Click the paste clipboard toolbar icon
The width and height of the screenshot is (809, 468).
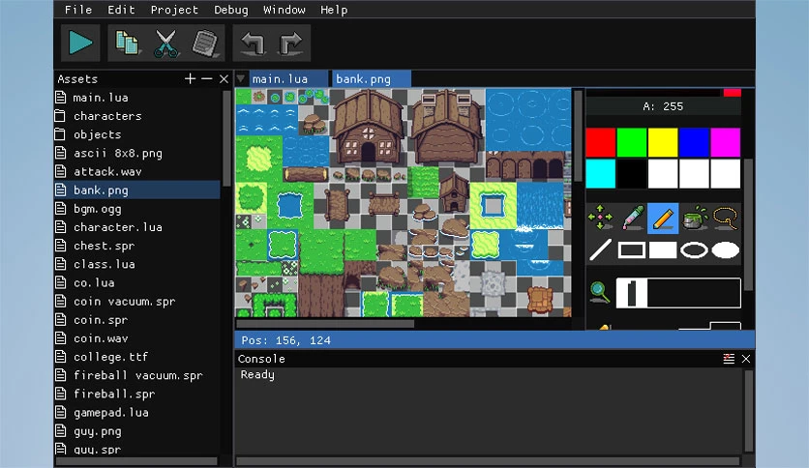coord(205,44)
